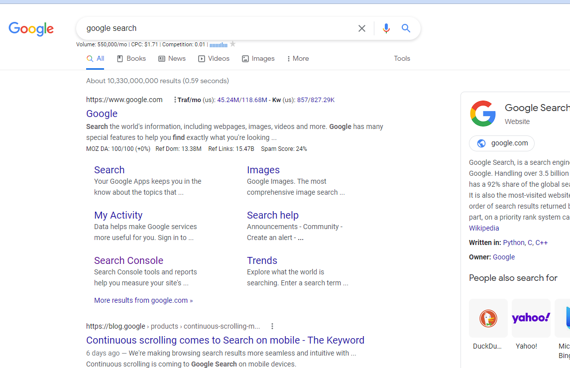Click the Google logo in the top left

(x=31, y=29)
